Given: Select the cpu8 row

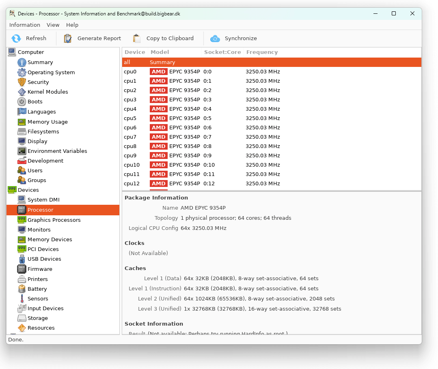Looking at the screenshot, I should point(272,146).
